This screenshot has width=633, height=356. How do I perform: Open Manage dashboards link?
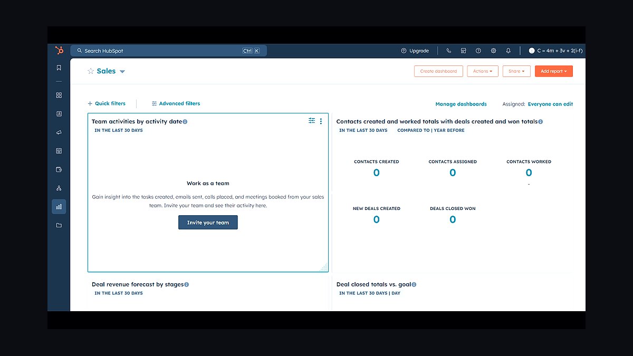pyautogui.click(x=461, y=104)
